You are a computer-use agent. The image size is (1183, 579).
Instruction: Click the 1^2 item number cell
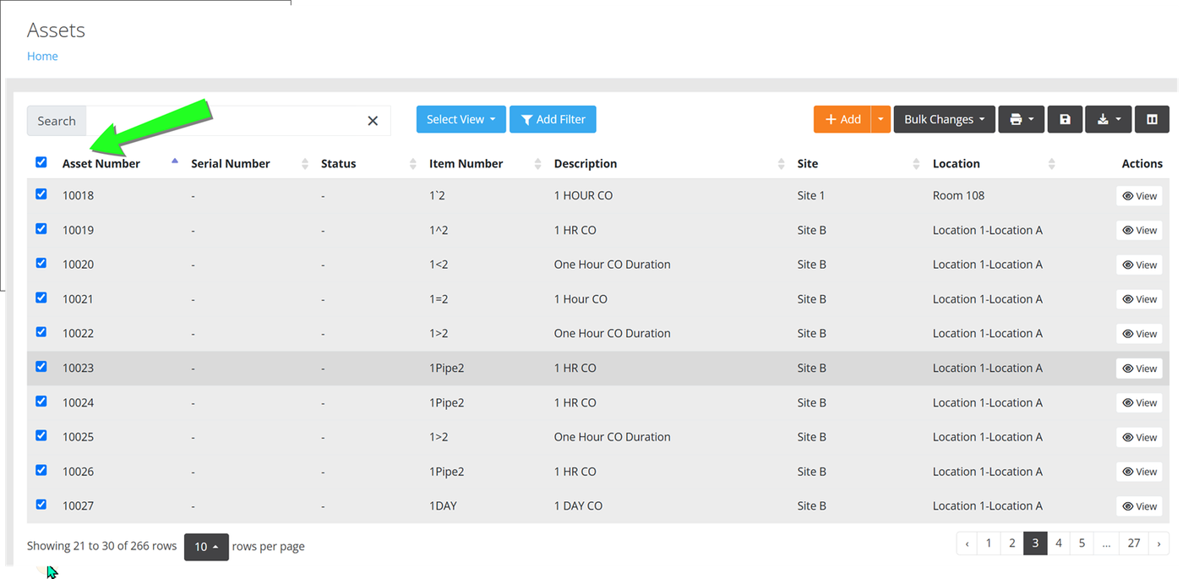(439, 230)
